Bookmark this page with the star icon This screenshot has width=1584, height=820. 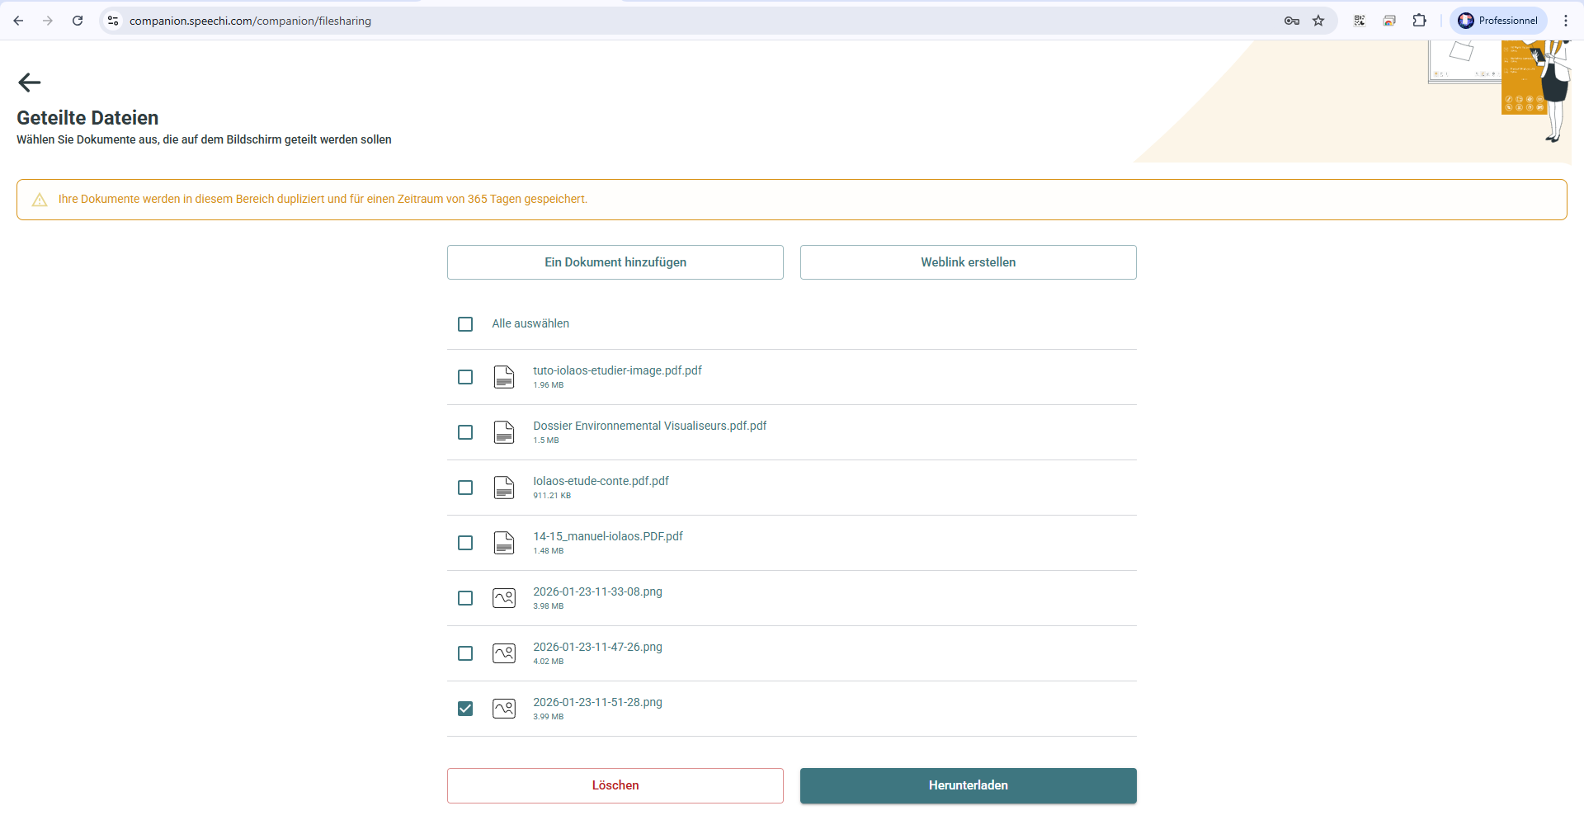pos(1318,21)
